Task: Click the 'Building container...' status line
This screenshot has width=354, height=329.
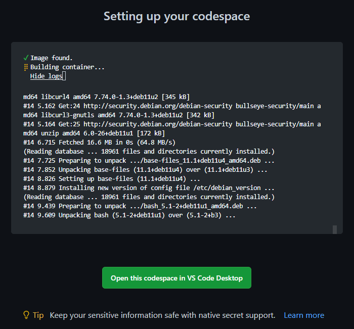Action: tap(67, 67)
